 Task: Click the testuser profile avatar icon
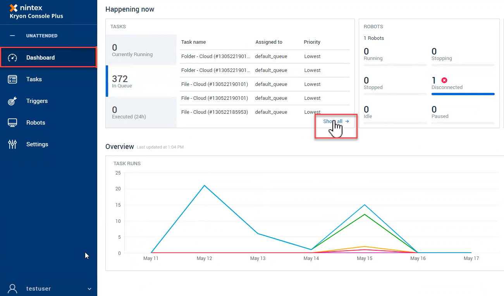[x=13, y=289]
